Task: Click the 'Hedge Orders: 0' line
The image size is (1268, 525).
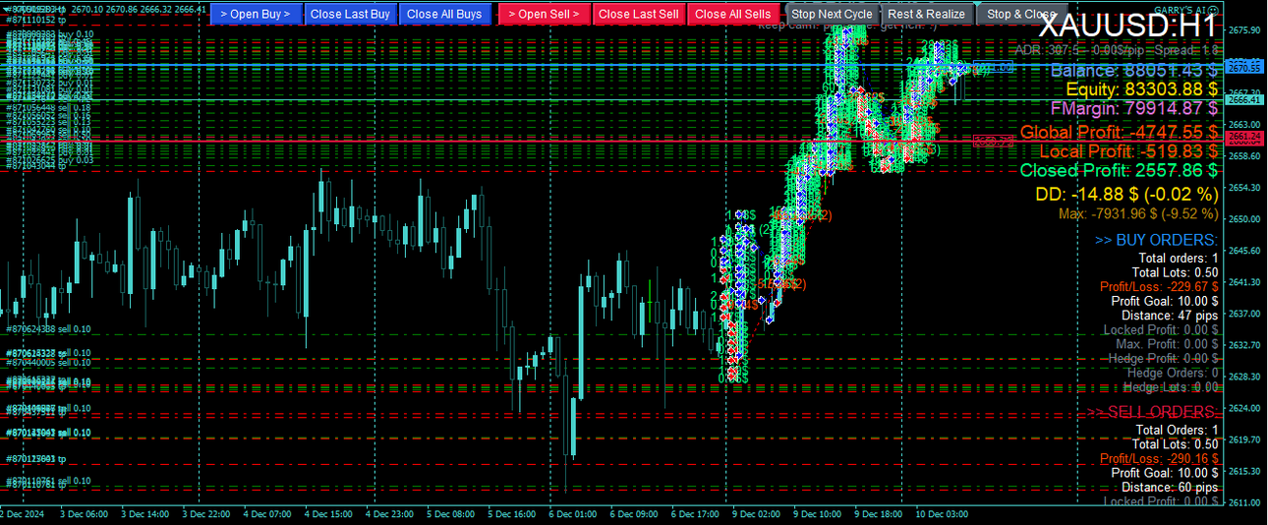Action: [1173, 373]
